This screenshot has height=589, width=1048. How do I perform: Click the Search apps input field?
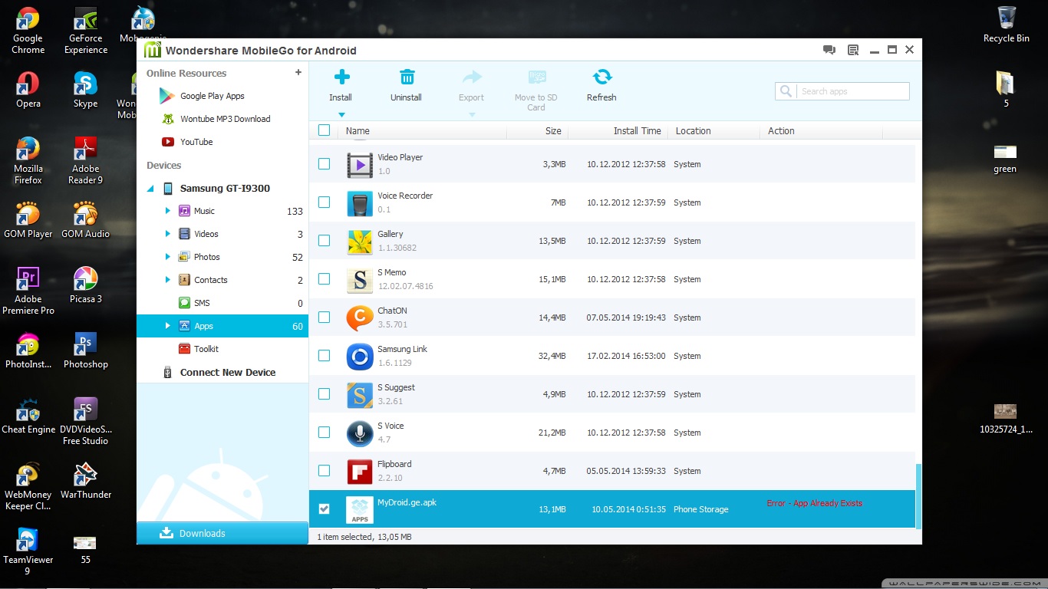(x=852, y=91)
